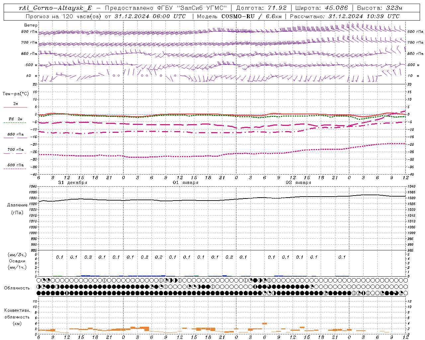Click the (км) unit label
The height and width of the screenshot is (340, 425).
[x=17, y=323]
